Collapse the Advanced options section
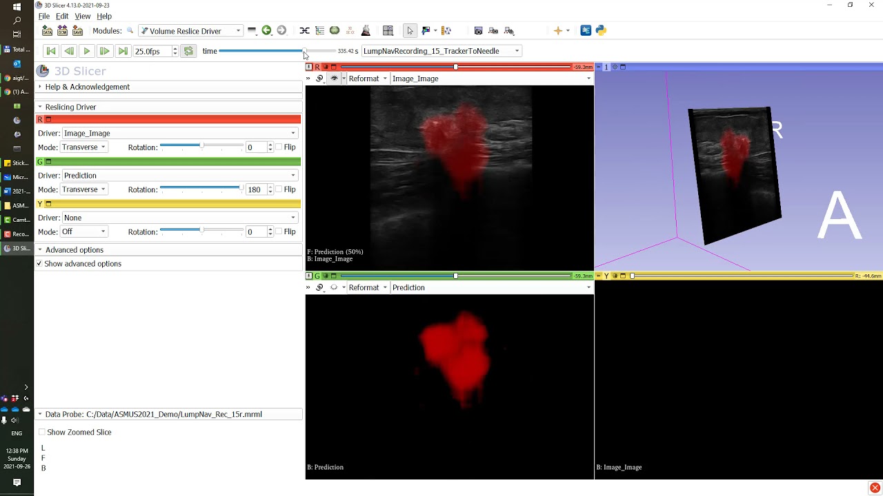 [168, 250]
